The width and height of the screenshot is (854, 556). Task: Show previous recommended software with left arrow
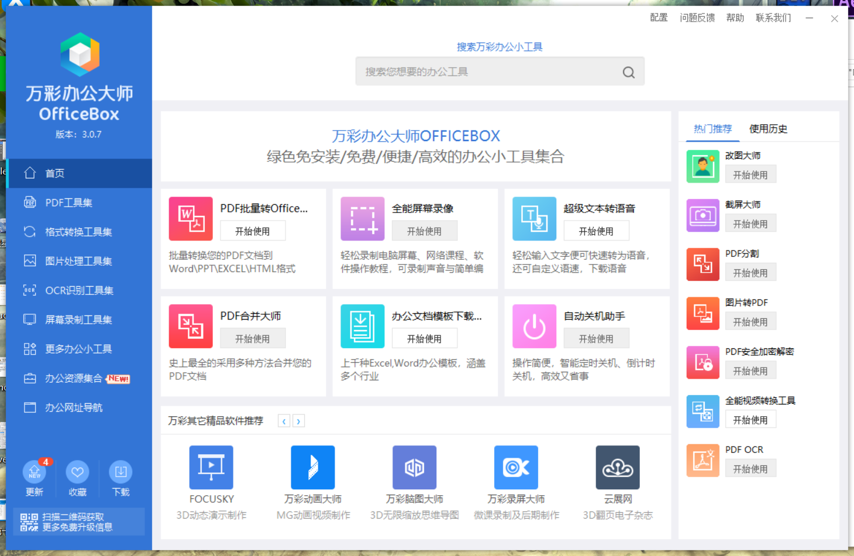pos(284,421)
